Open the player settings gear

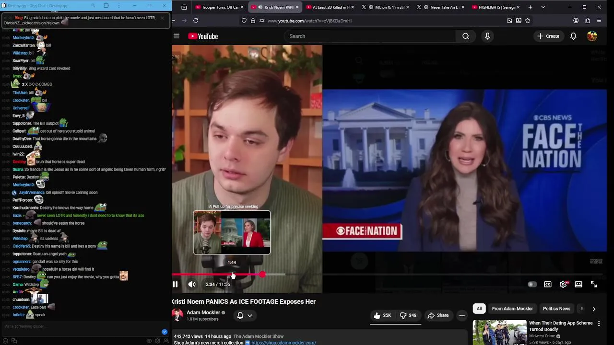click(x=563, y=284)
